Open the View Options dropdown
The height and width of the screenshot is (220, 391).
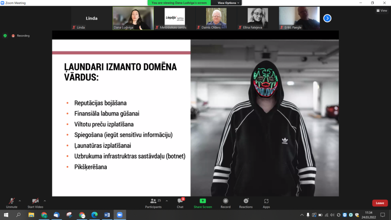click(229, 3)
